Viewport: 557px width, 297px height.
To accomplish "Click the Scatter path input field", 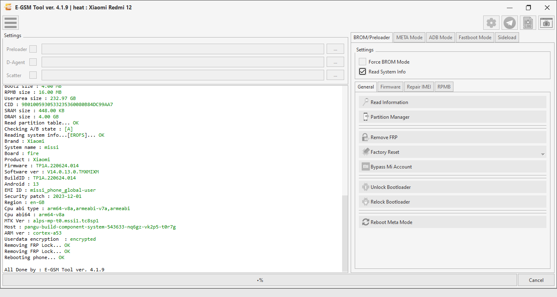I will [183, 75].
